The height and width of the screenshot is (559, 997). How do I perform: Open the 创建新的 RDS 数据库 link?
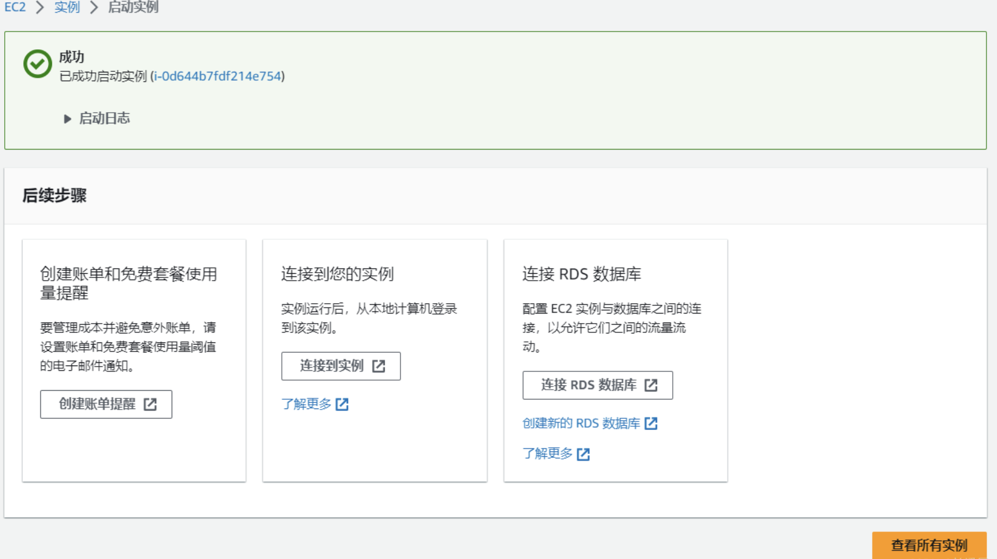581,423
